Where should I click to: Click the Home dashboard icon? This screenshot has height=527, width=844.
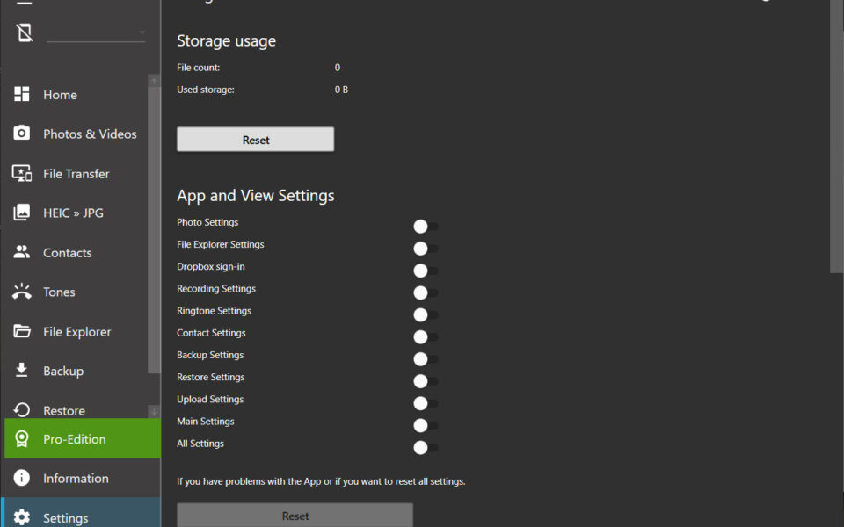tap(21, 94)
